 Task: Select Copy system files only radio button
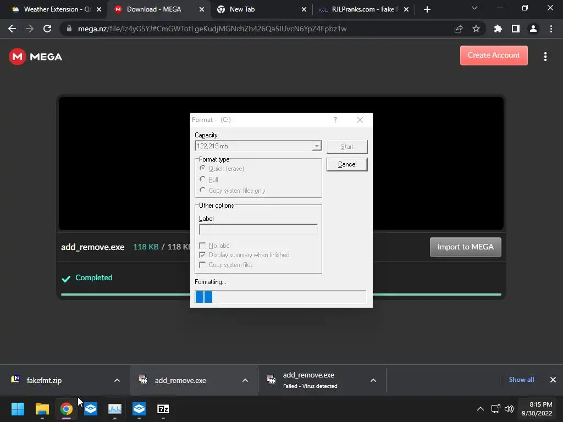202,190
